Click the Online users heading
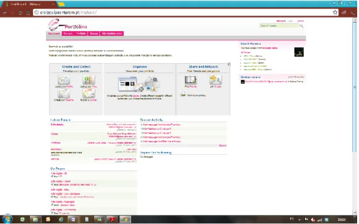 (250, 77)
